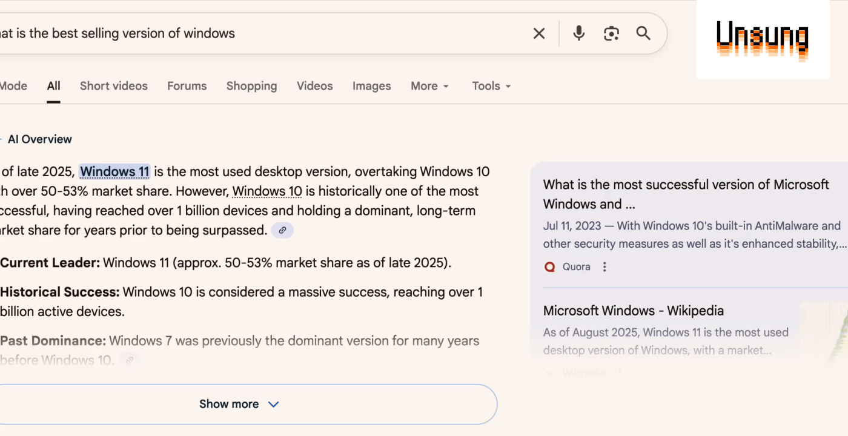The width and height of the screenshot is (848, 436).
Task: Expand the More search filter dropdown
Action: (429, 86)
